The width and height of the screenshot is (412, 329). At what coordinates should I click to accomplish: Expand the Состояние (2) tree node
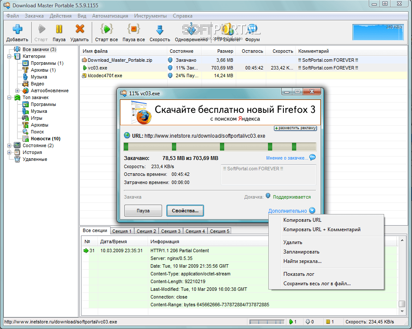point(9,145)
